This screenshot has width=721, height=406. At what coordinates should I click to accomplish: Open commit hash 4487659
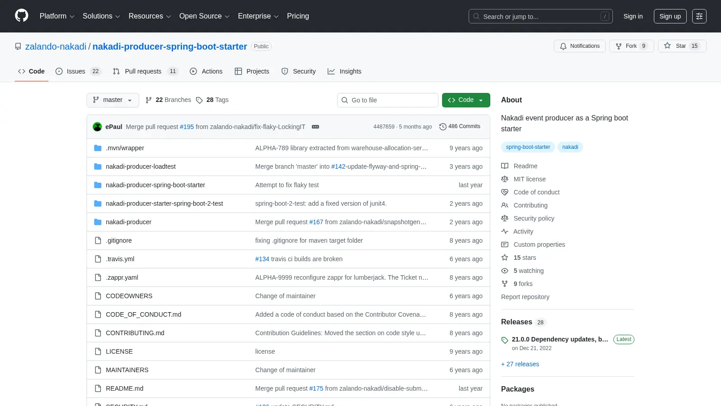tap(384, 127)
